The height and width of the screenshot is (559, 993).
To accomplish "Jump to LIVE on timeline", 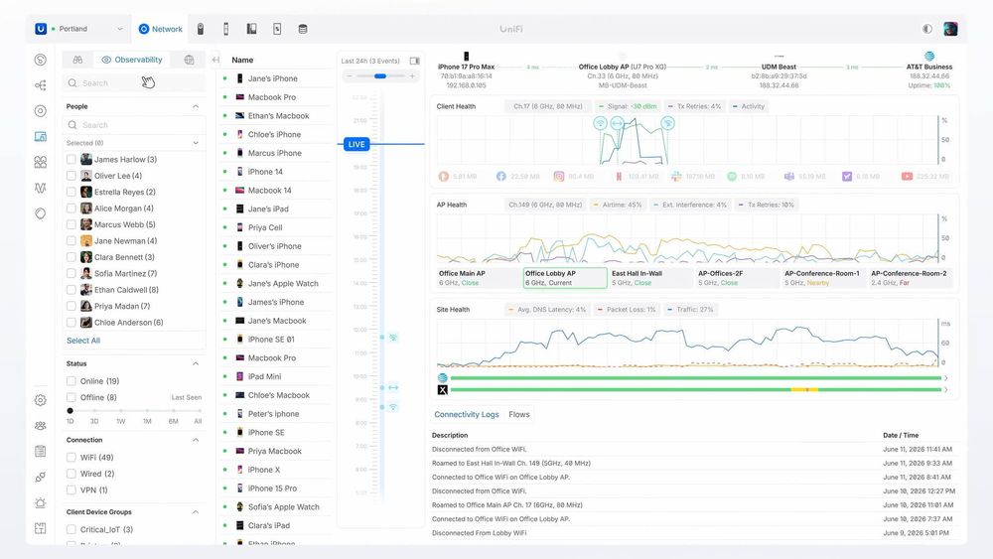I will coord(356,144).
